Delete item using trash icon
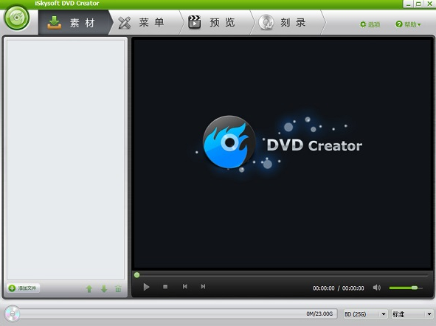This screenshot has height=326, width=436. click(118, 289)
